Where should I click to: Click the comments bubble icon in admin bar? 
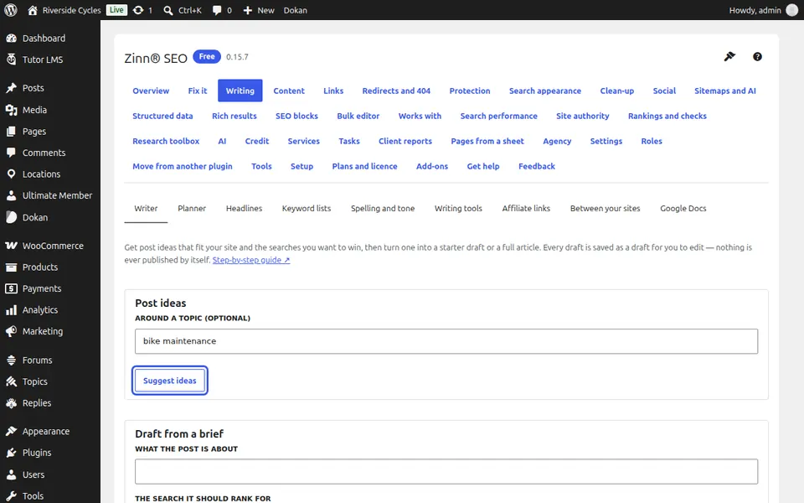point(217,10)
